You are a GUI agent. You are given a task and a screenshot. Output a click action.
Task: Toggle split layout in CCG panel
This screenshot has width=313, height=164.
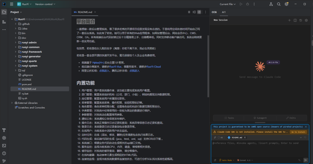[295, 20]
